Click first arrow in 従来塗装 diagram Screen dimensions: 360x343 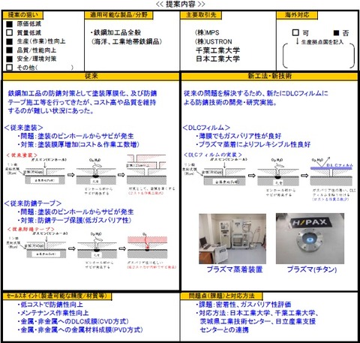[x=71, y=175]
